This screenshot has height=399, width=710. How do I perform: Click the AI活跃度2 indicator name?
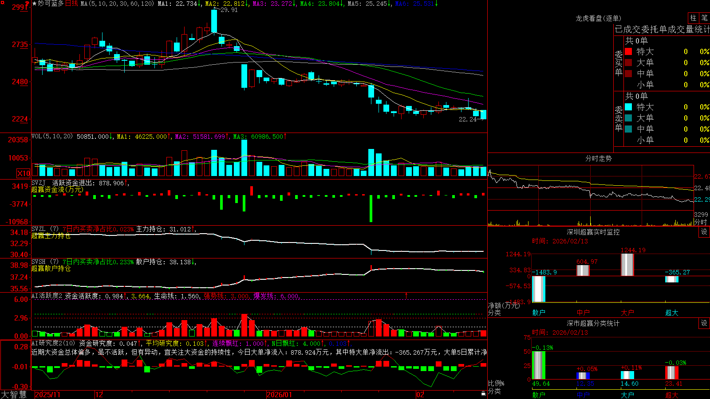(x=47, y=296)
